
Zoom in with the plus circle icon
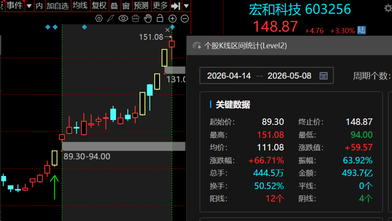coord(172,19)
